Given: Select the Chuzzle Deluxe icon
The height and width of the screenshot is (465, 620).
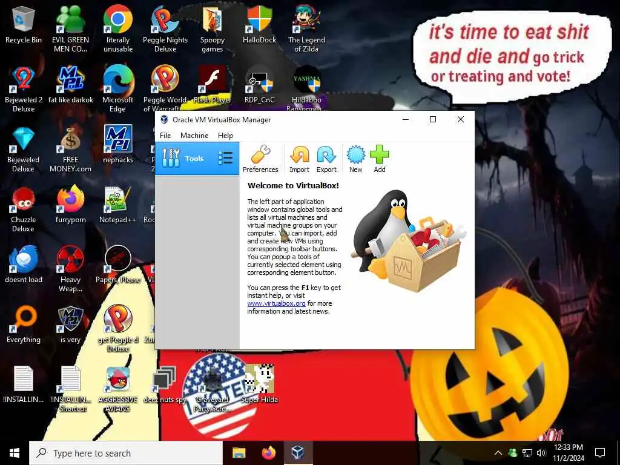Looking at the screenshot, I should pos(24,209).
